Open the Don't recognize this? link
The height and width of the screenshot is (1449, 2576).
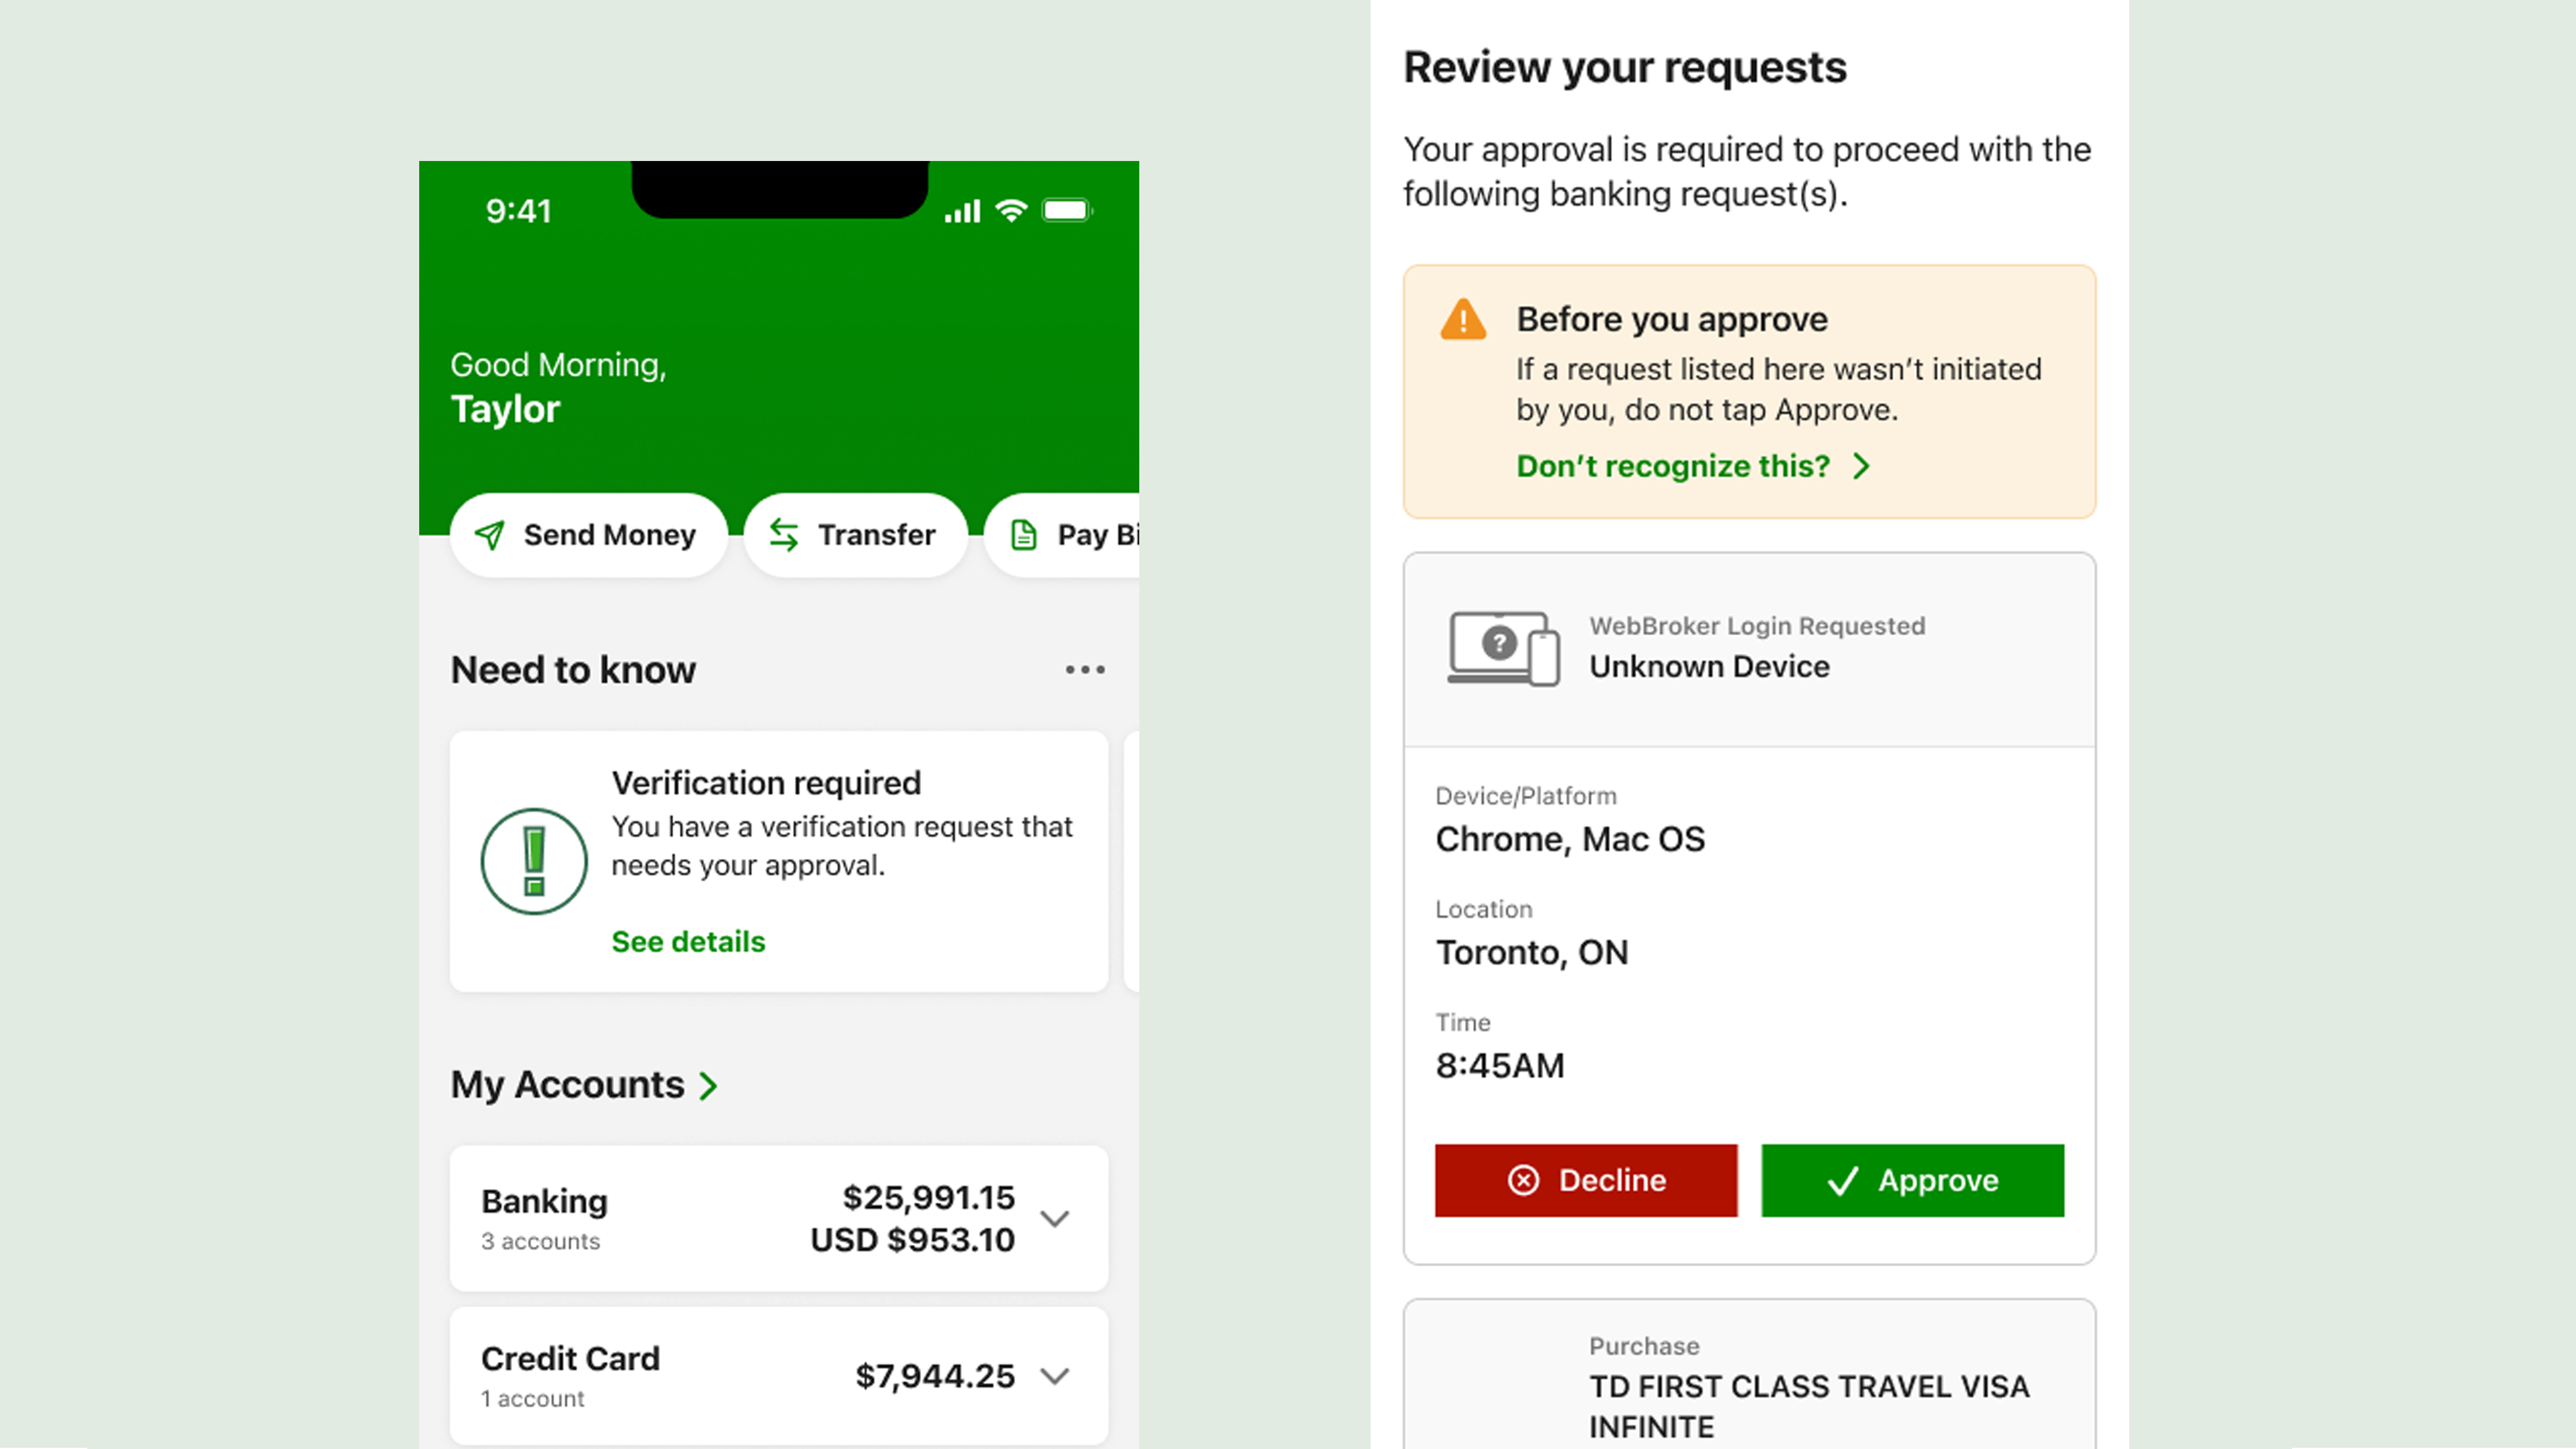tap(1673, 466)
